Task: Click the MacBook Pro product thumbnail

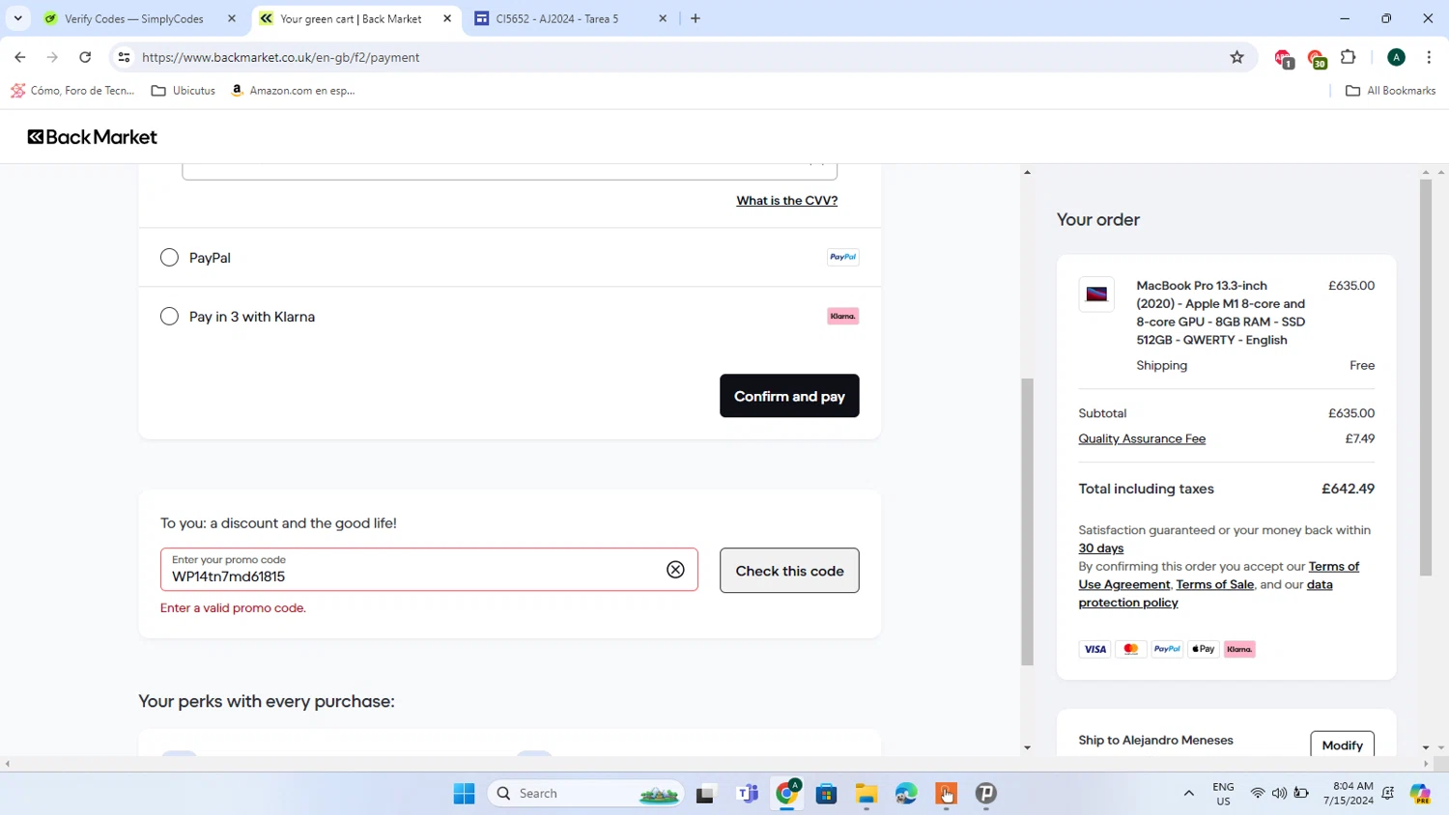Action: tap(1096, 295)
